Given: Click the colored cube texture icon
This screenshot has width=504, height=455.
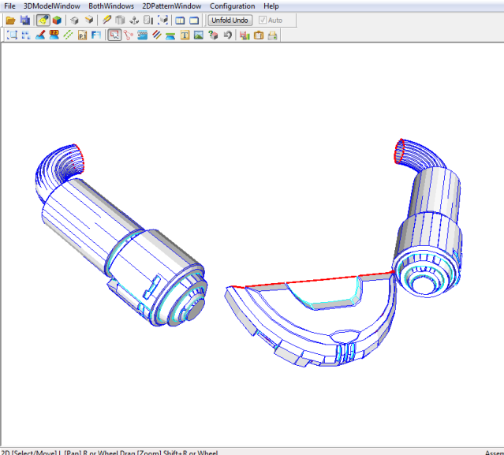Looking at the screenshot, I should [x=56, y=20].
